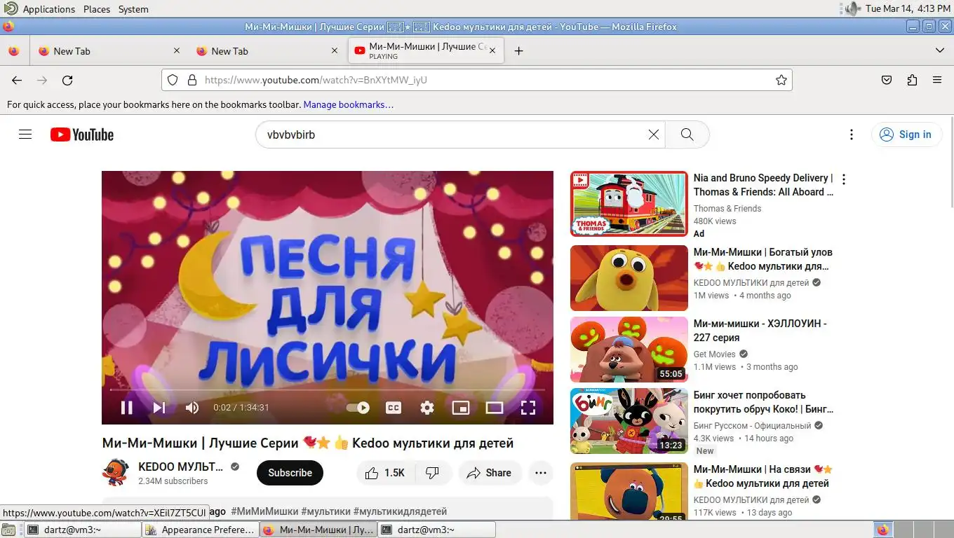This screenshot has height=538, width=954.
Task: Expand the list all tabs chevron
Action: click(x=940, y=50)
